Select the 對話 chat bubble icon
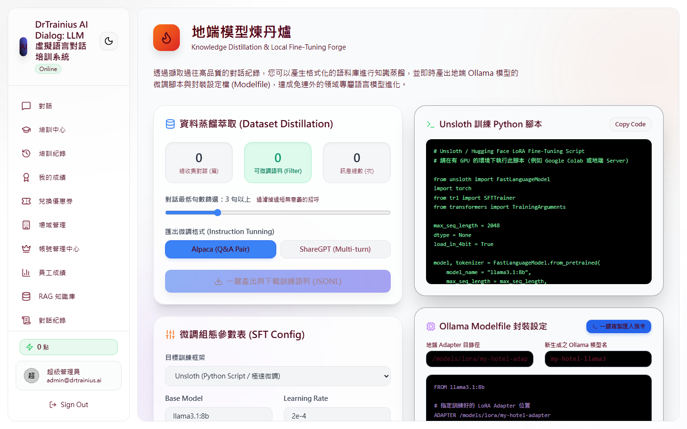This screenshot has width=687, height=429. (26, 105)
